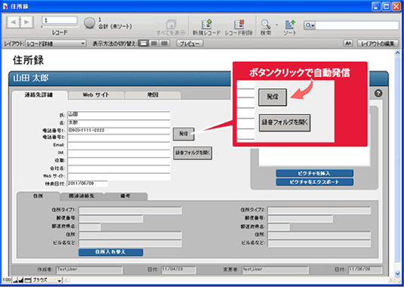Click the 住所入れ替え button

tap(110, 252)
